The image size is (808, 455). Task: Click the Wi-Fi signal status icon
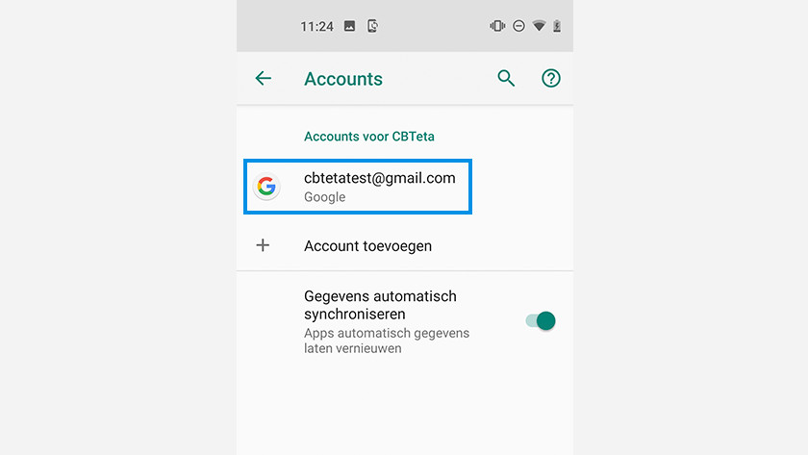point(539,26)
